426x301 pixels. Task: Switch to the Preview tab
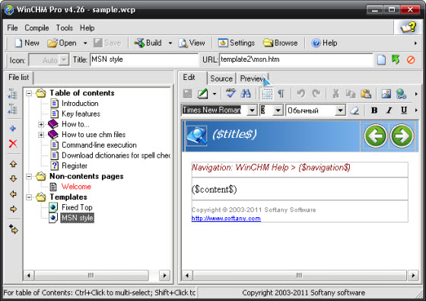click(x=252, y=78)
